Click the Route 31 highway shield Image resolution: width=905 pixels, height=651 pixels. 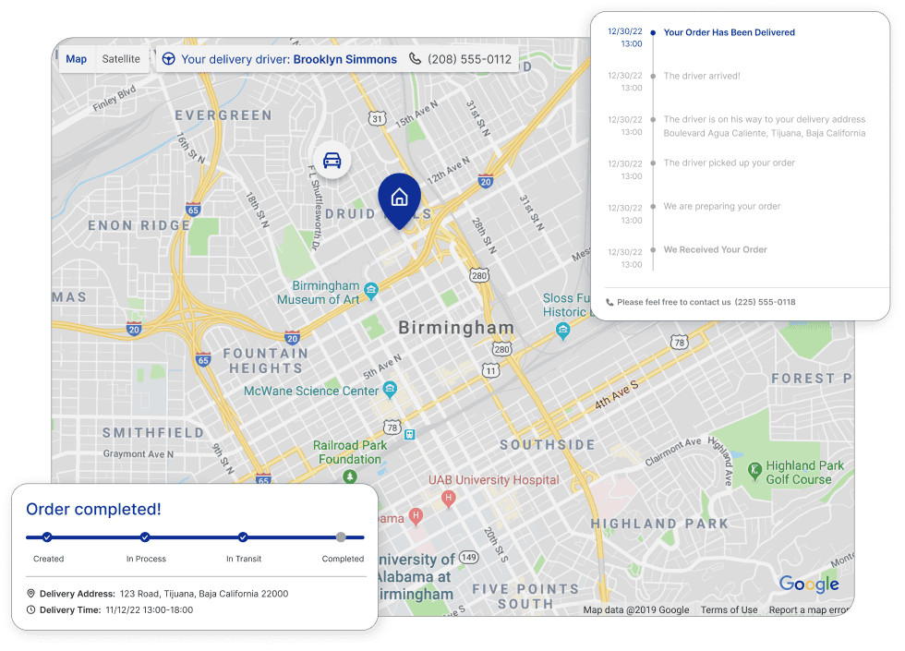coord(377,119)
